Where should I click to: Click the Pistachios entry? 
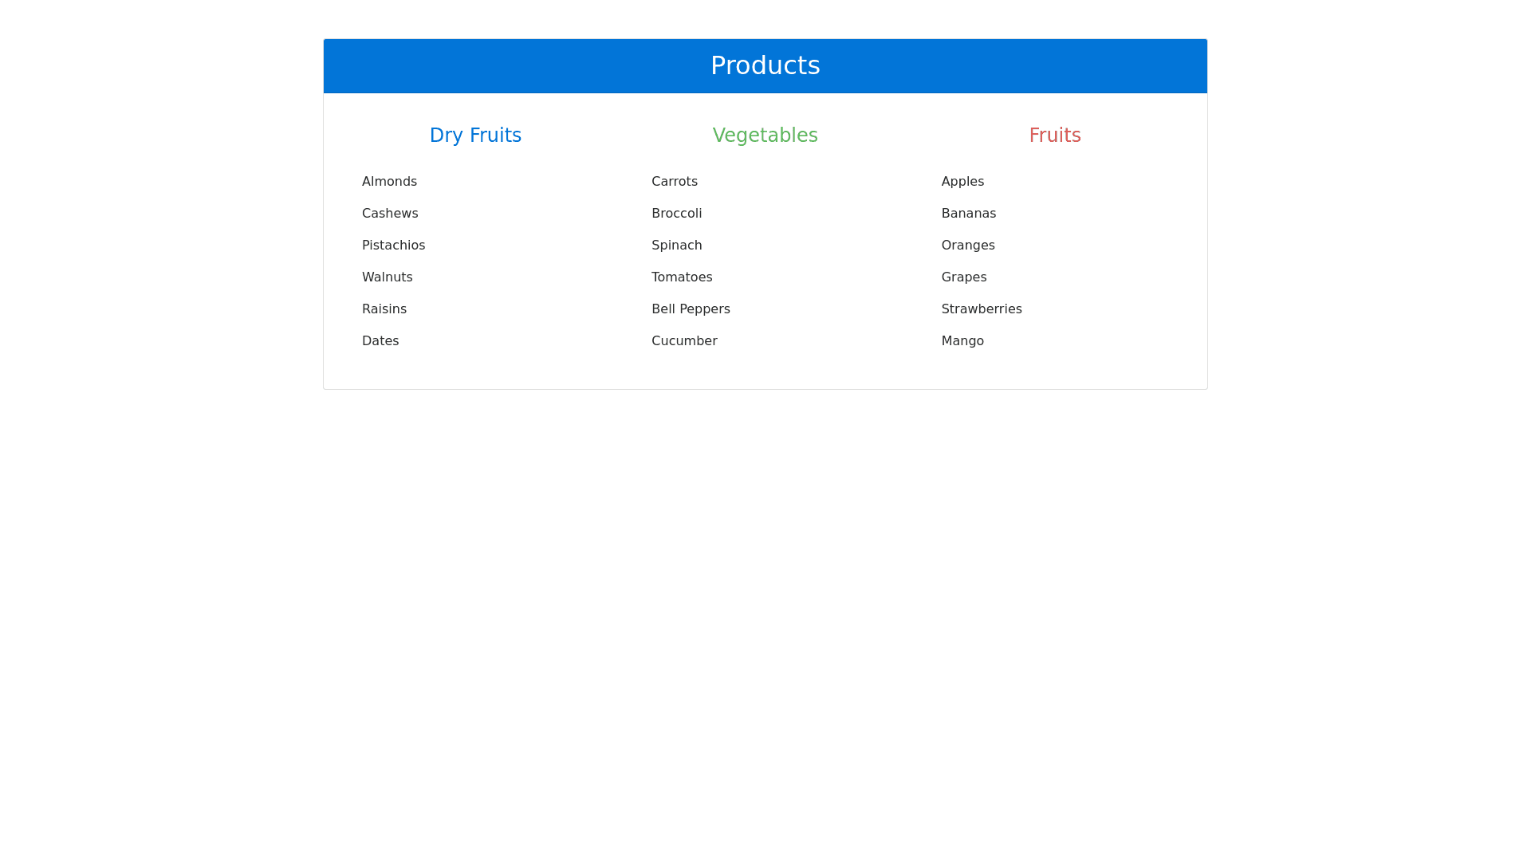click(x=393, y=246)
